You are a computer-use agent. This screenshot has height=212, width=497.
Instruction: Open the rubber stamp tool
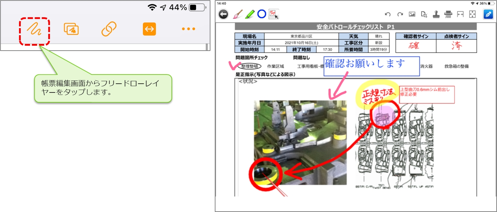436,14
